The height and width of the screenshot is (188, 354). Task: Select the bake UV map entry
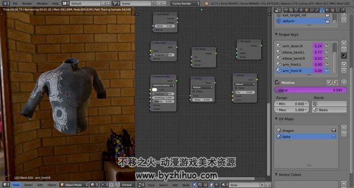point(306,137)
